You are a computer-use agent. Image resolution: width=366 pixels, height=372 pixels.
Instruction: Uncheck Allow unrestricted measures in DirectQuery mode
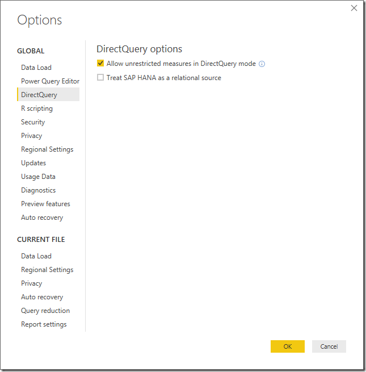pos(100,64)
